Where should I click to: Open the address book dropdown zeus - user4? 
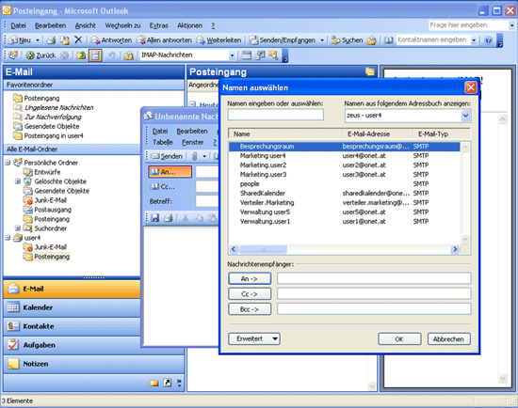click(465, 116)
